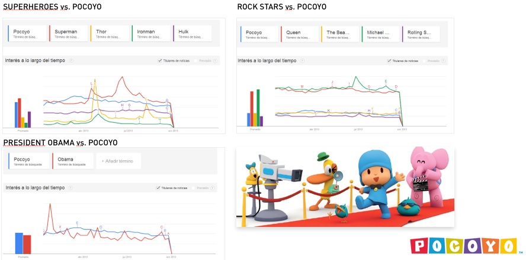Viewport: 526px width, 260px height.
Task: Enable the Previsión checkbox in the superheroes chart
Action: tap(196, 60)
